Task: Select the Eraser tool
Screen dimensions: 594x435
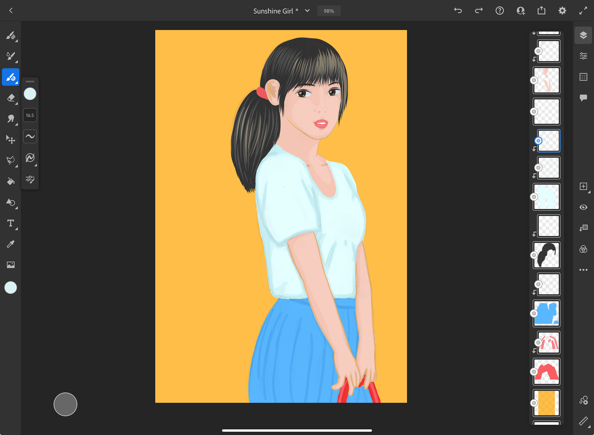Action: click(x=11, y=98)
